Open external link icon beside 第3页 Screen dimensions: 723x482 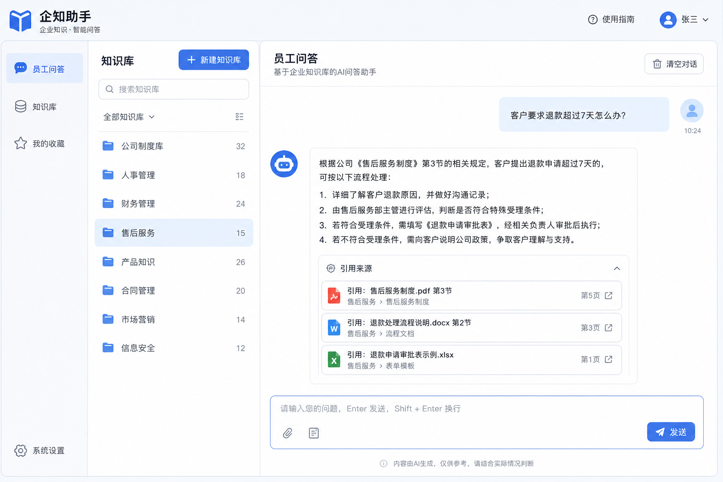click(x=609, y=328)
